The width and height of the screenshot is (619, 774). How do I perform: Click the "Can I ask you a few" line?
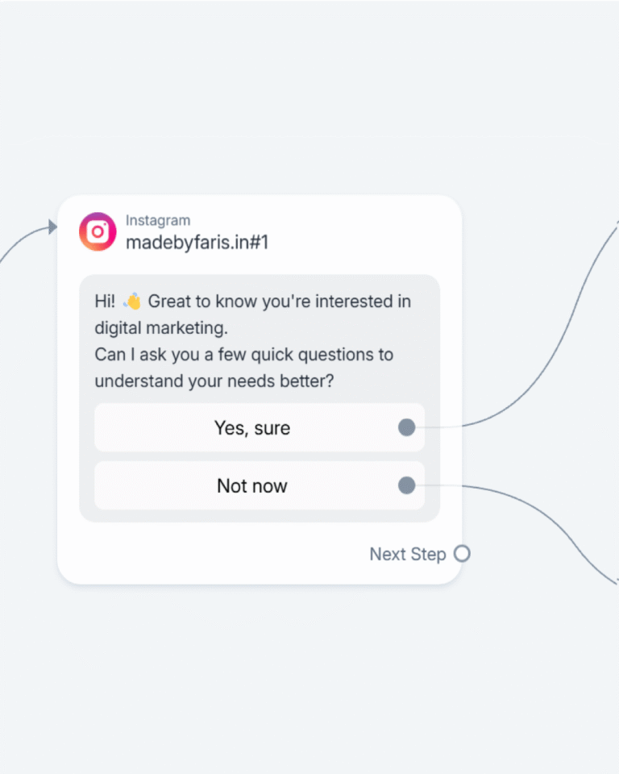point(243,355)
